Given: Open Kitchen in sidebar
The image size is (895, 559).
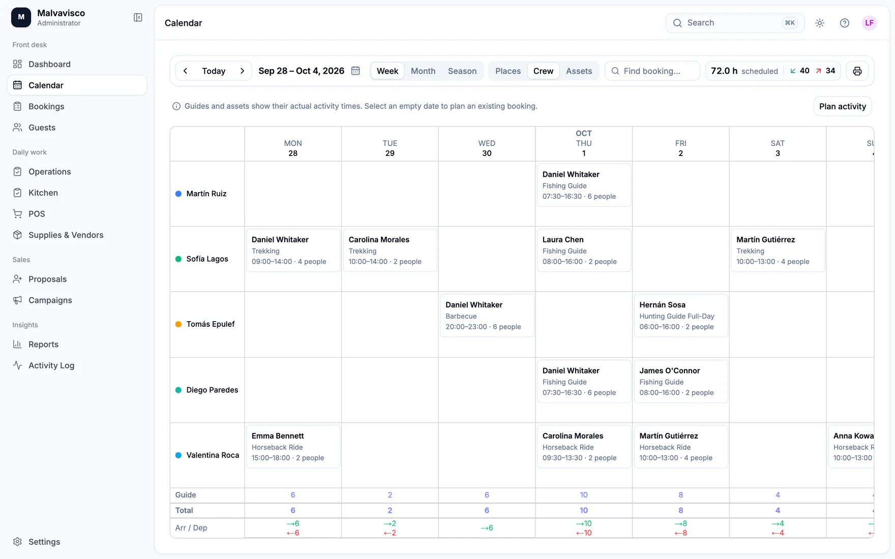Looking at the screenshot, I should pos(77,193).
